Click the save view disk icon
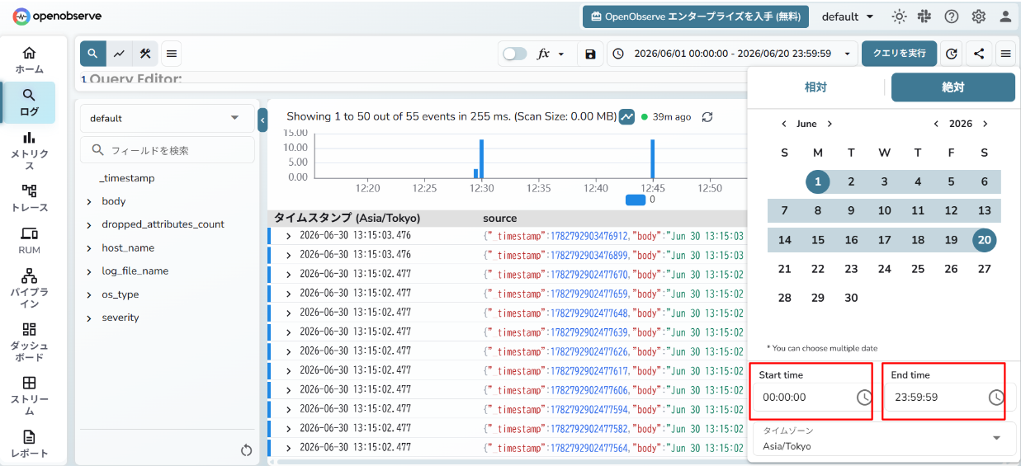This screenshot has height=466, width=1021. [590, 54]
